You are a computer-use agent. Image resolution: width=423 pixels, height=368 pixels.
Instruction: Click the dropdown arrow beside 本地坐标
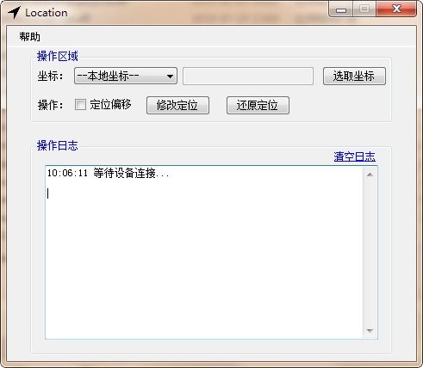[x=170, y=77]
